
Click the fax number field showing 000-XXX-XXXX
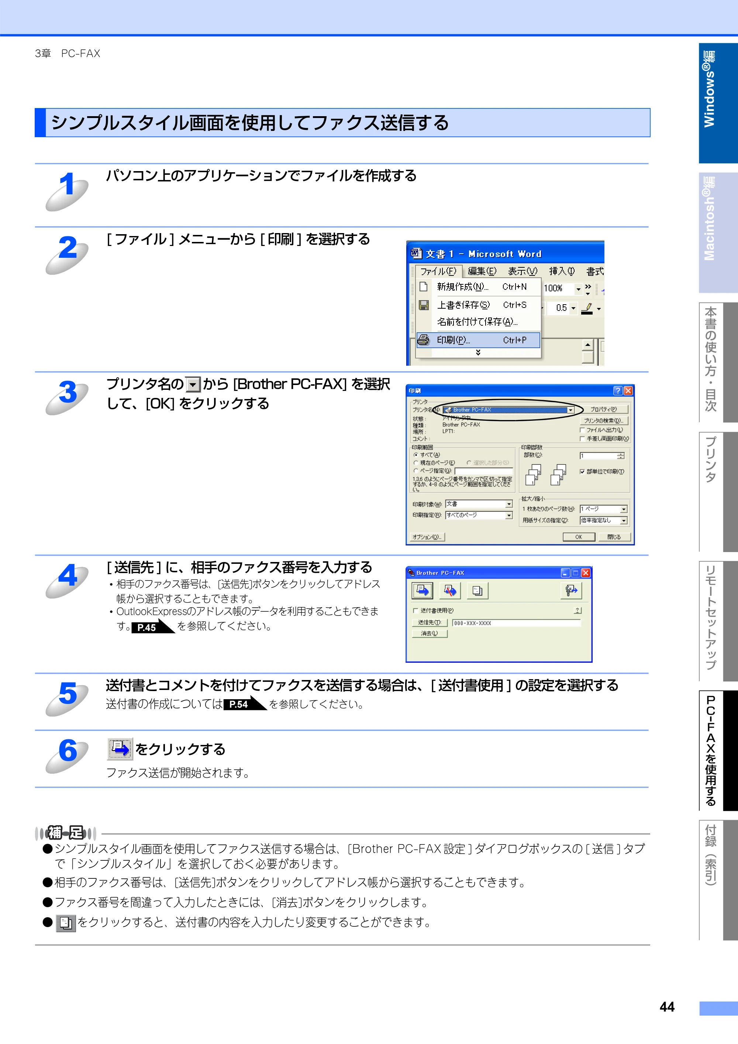point(517,623)
